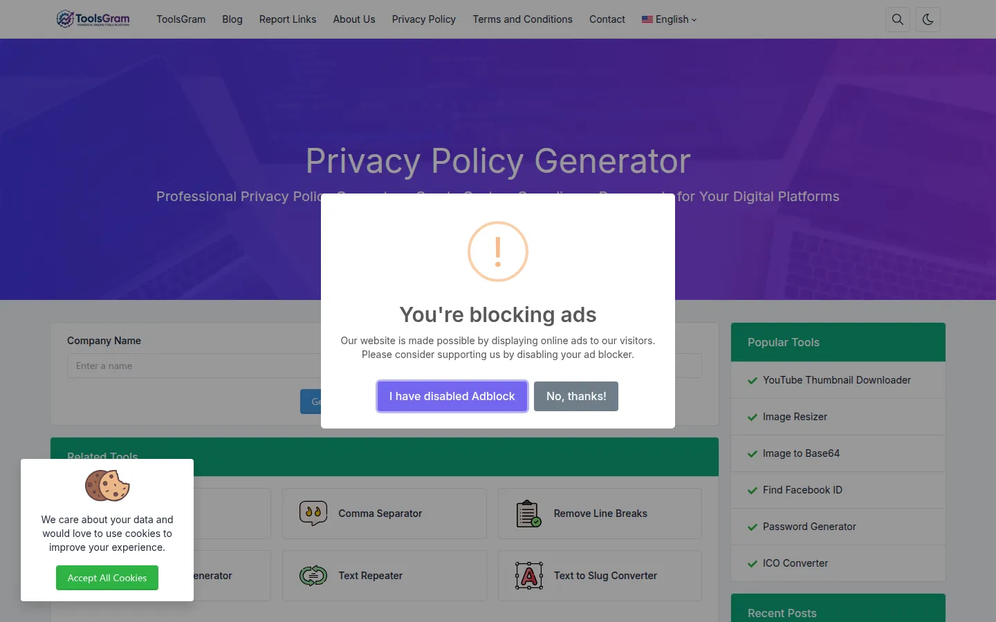The width and height of the screenshot is (996, 622).
Task: Toggle dark mode moon icon
Action: click(x=928, y=19)
